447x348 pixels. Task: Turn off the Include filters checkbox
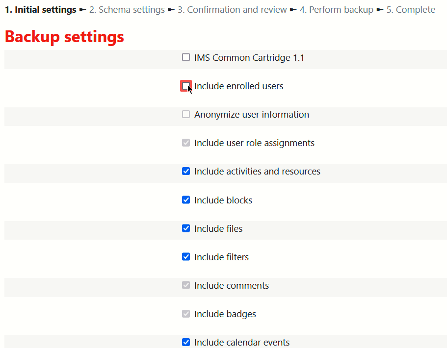tap(186, 257)
